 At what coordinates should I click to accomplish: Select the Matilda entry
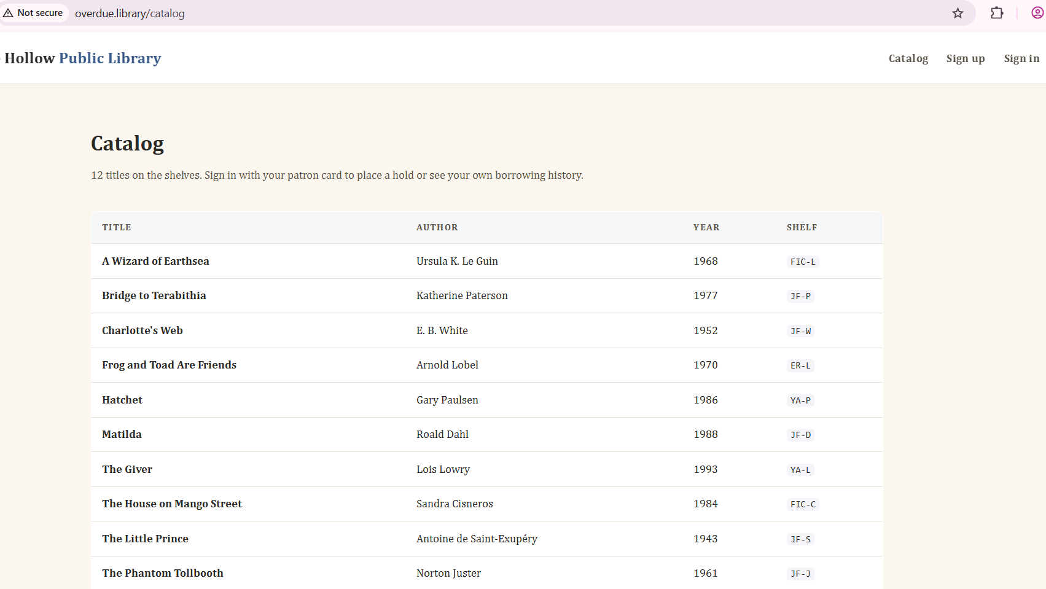[122, 434]
